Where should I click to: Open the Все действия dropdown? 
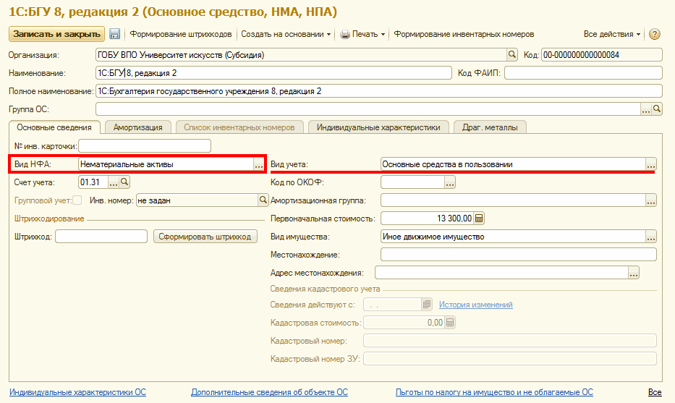click(612, 34)
